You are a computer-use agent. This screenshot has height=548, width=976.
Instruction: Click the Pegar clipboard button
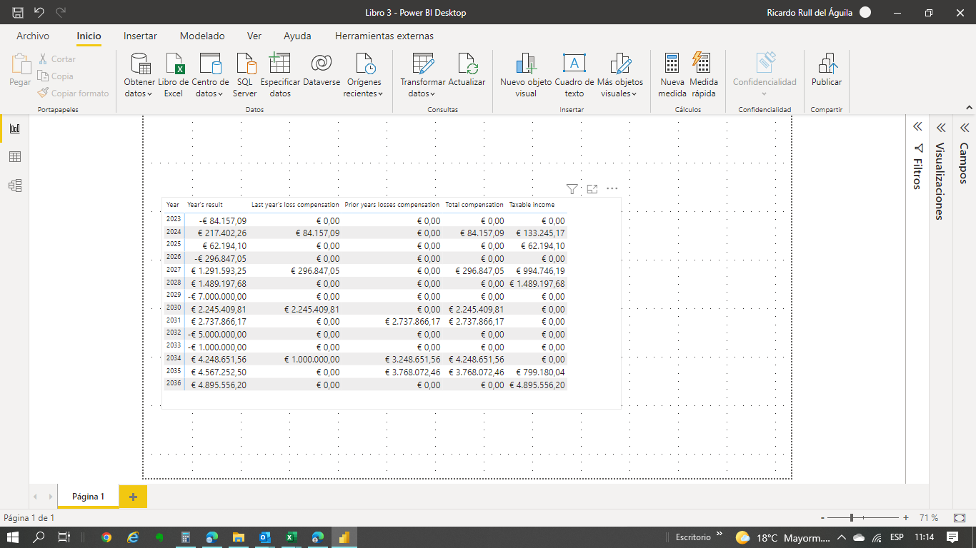coord(20,70)
